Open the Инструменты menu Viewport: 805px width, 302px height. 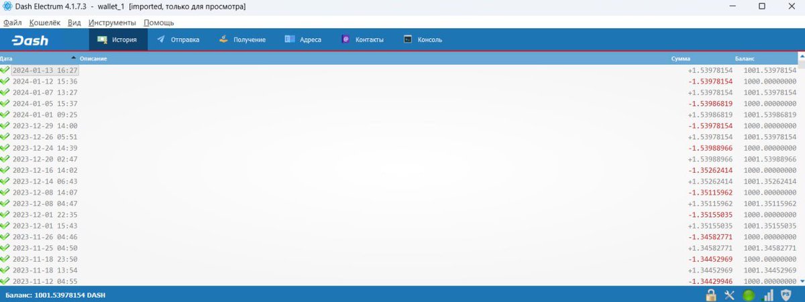pyautogui.click(x=111, y=23)
